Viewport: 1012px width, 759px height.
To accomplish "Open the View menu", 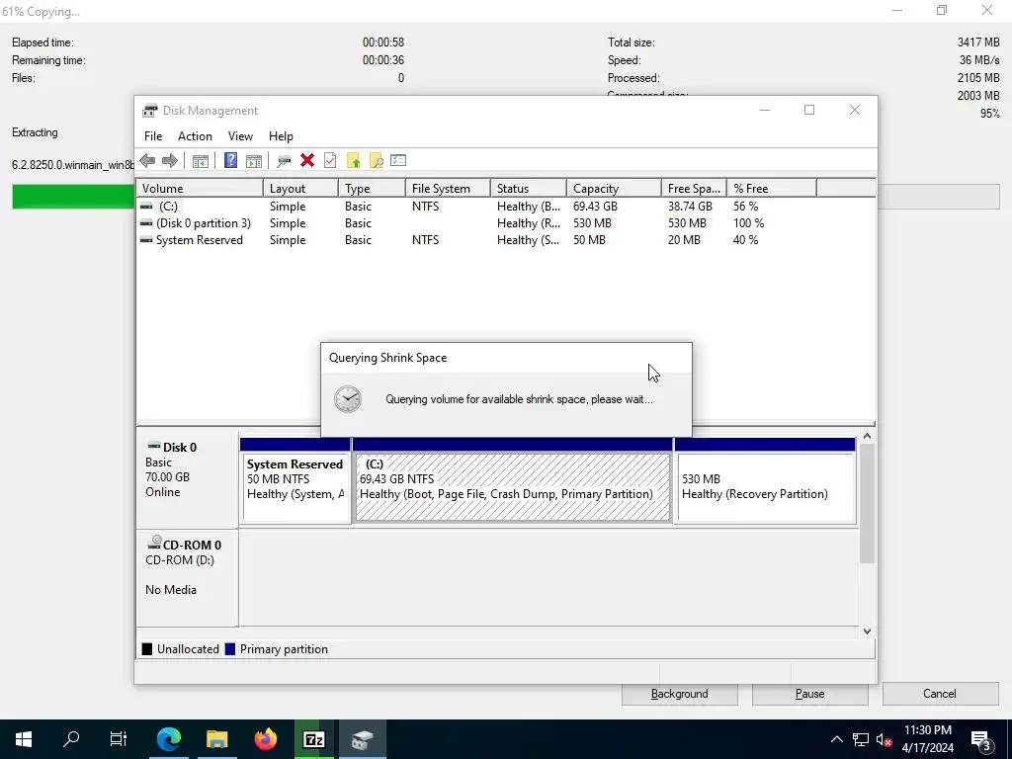I will [240, 136].
